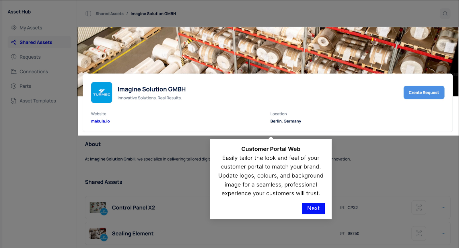
Task: Select Sealing Element asset name
Action: tap(133, 234)
